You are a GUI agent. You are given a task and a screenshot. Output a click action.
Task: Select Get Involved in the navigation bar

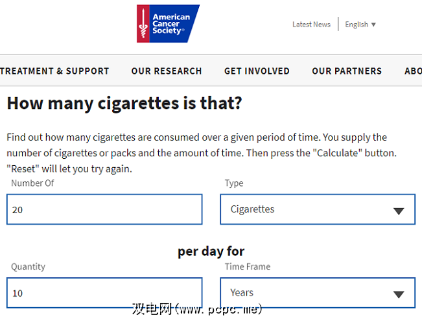tap(257, 71)
